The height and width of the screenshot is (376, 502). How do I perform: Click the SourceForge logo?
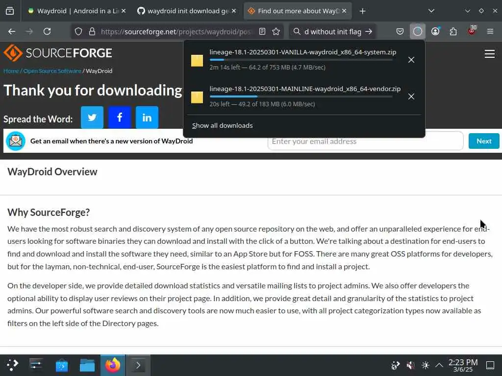[58, 53]
